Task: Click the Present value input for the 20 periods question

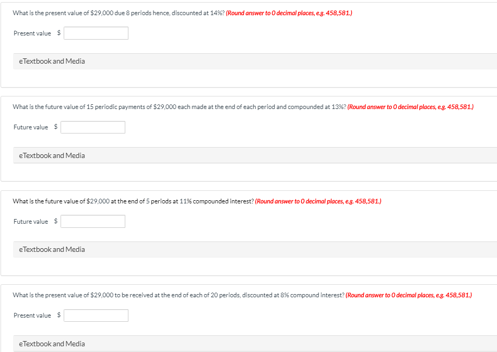Action: [96, 315]
